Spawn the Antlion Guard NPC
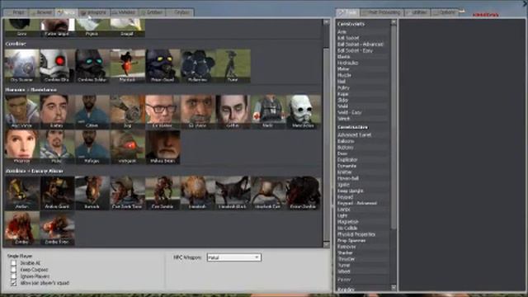The height and width of the screenshot is (297, 528). tap(57, 192)
